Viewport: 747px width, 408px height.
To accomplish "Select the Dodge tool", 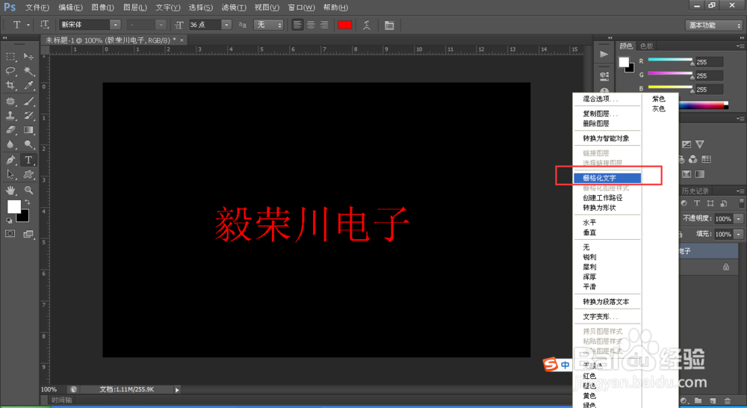I will tap(28, 144).
